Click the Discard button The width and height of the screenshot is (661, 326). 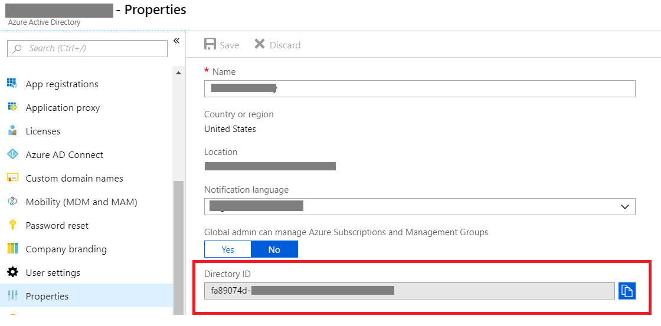(x=277, y=45)
